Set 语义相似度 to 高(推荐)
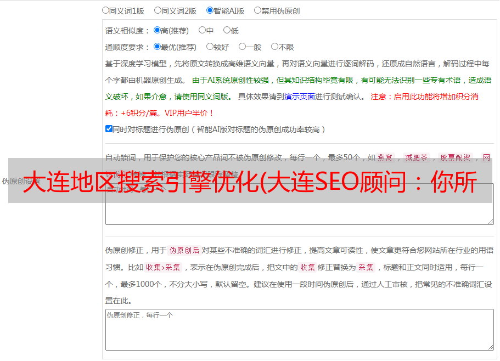The image size is (500, 361). click(157, 30)
